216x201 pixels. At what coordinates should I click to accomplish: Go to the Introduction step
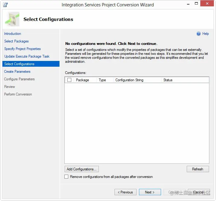[12, 34]
